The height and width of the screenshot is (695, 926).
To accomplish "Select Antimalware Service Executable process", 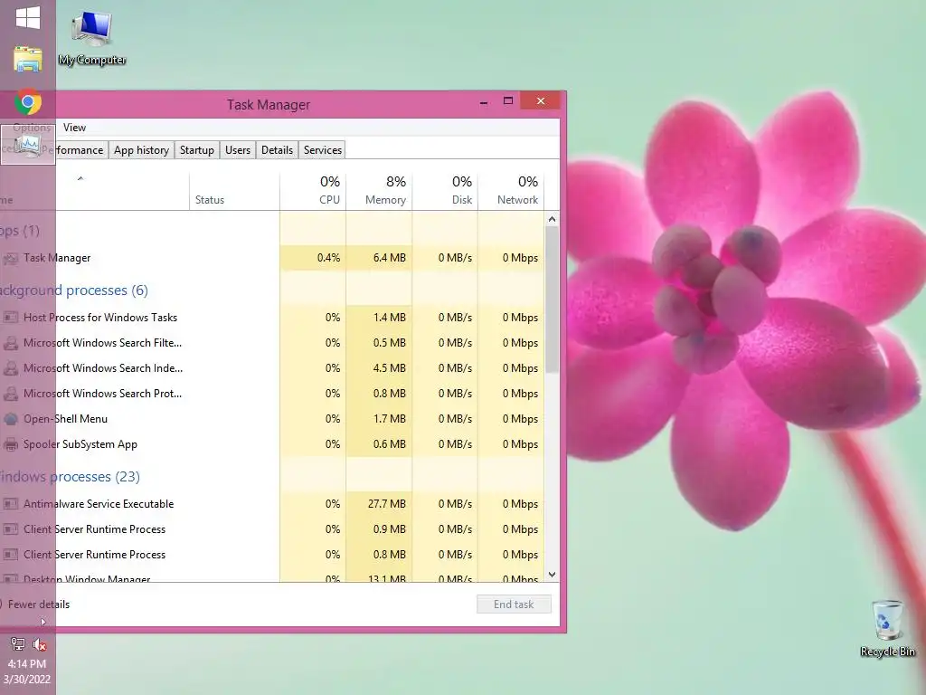I will click(x=271, y=504).
